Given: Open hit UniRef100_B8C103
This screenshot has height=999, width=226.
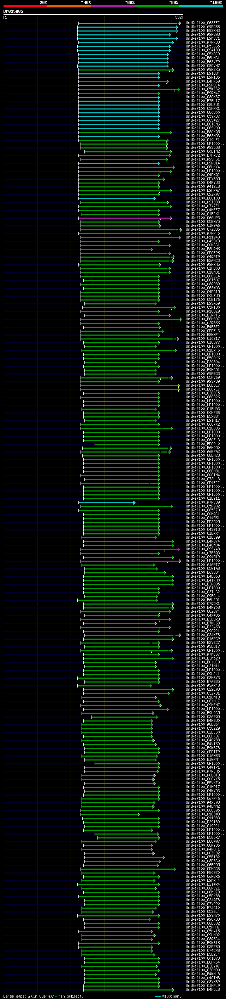Looking at the screenshot, I should coord(203,198).
